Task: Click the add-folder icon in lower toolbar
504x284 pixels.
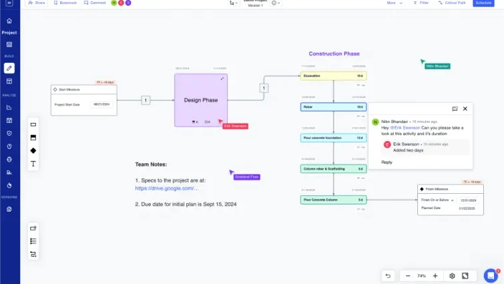Action: pos(33,228)
